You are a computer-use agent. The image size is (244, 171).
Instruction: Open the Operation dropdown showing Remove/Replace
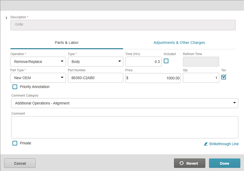38,62
